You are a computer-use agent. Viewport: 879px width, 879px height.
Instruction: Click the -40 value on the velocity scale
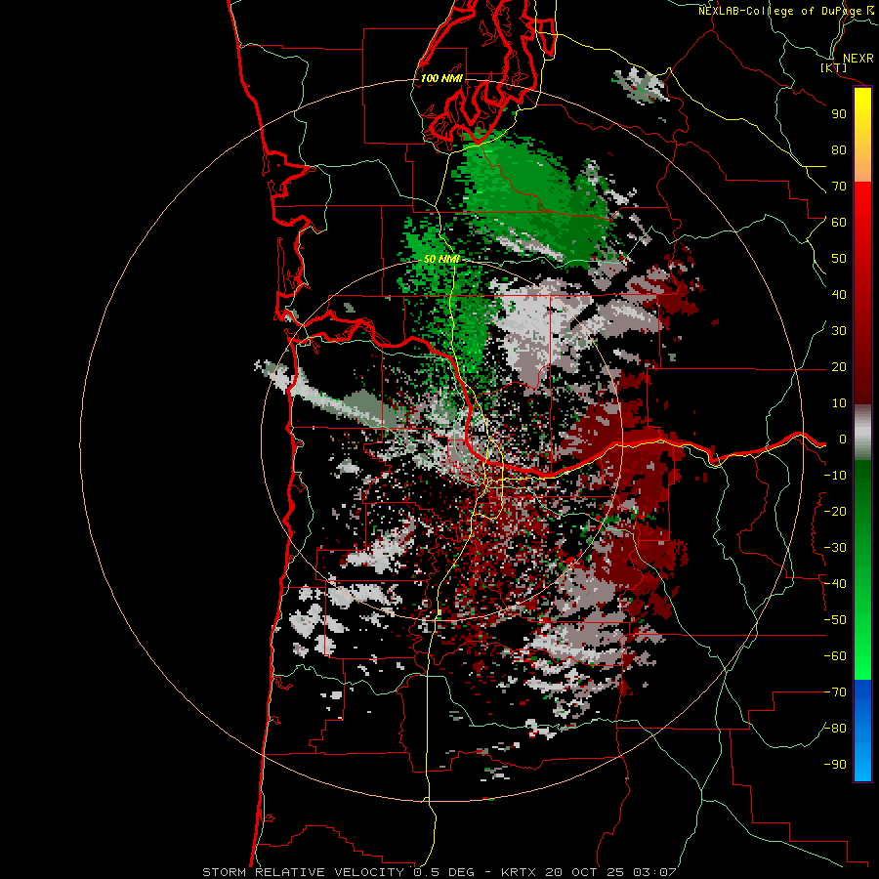click(x=835, y=584)
